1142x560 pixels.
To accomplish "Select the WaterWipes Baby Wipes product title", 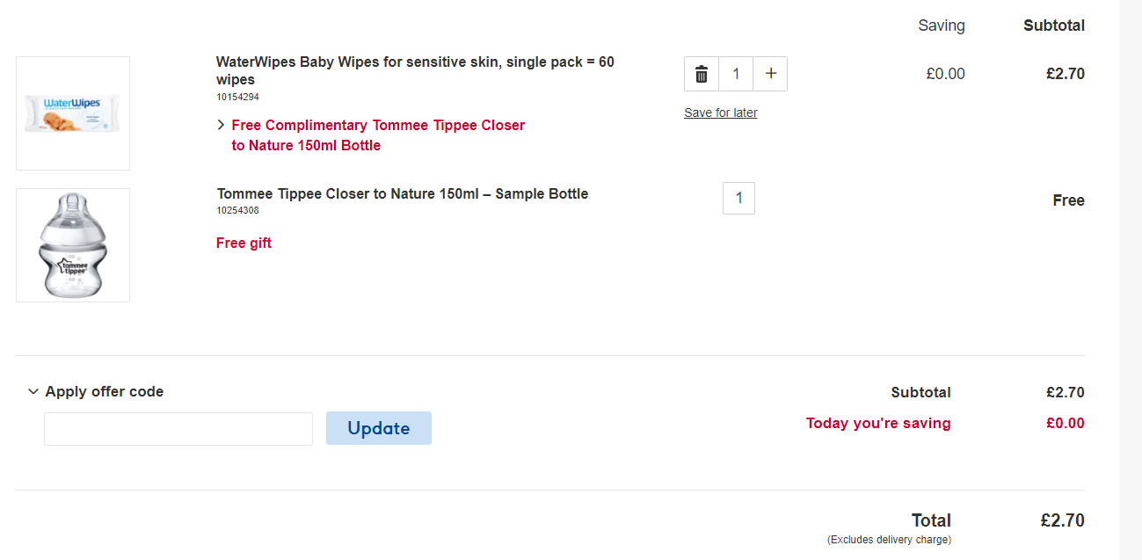I will (x=415, y=70).
